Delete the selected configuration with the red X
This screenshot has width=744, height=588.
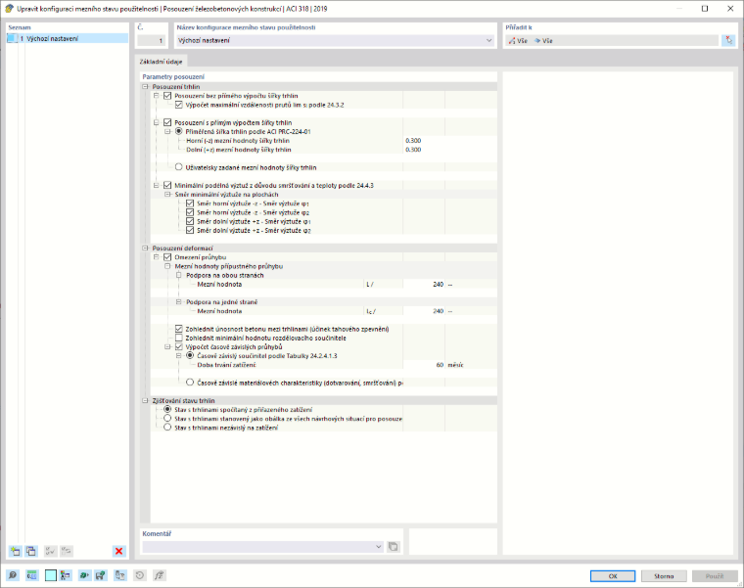pos(119,551)
